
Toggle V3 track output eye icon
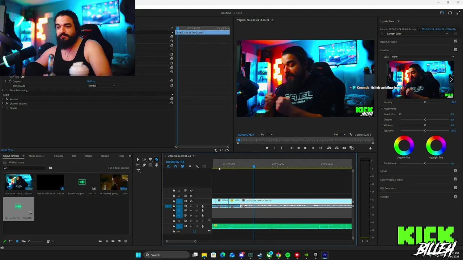(191, 191)
